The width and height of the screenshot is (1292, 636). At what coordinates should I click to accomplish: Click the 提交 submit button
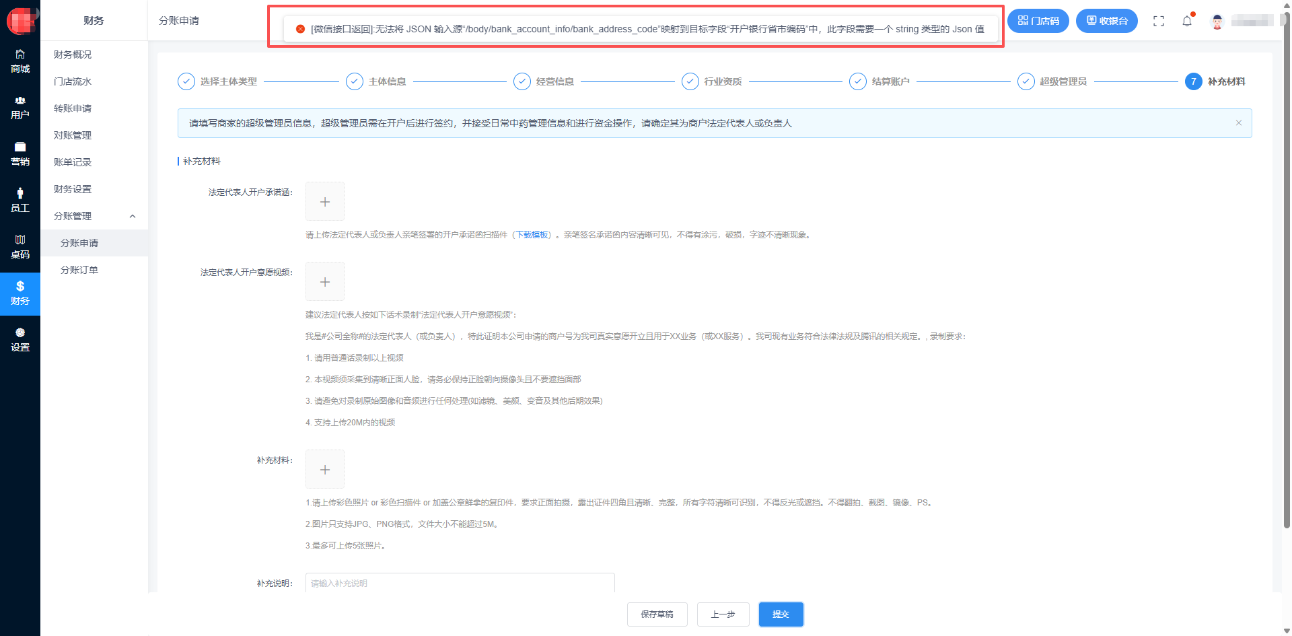click(x=781, y=614)
